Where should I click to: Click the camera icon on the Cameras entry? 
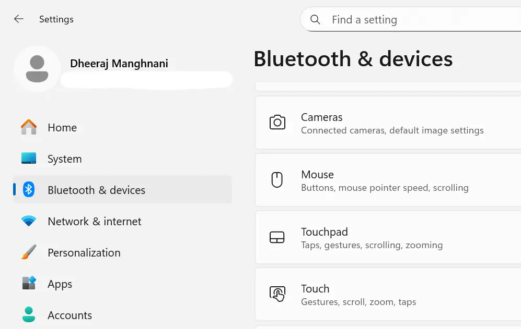[x=277, y=123]
